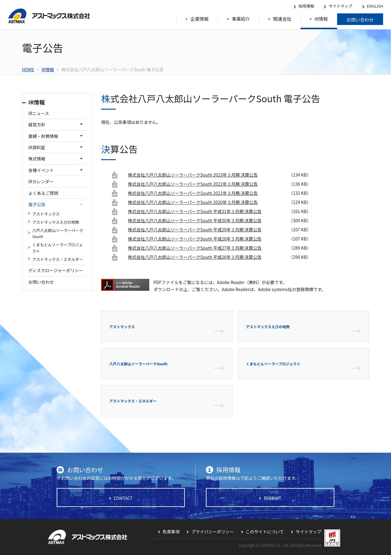Click arrow on アストマックス・エネルギー card
Viewport: 391px width, 555px height.
pos(219,405)
